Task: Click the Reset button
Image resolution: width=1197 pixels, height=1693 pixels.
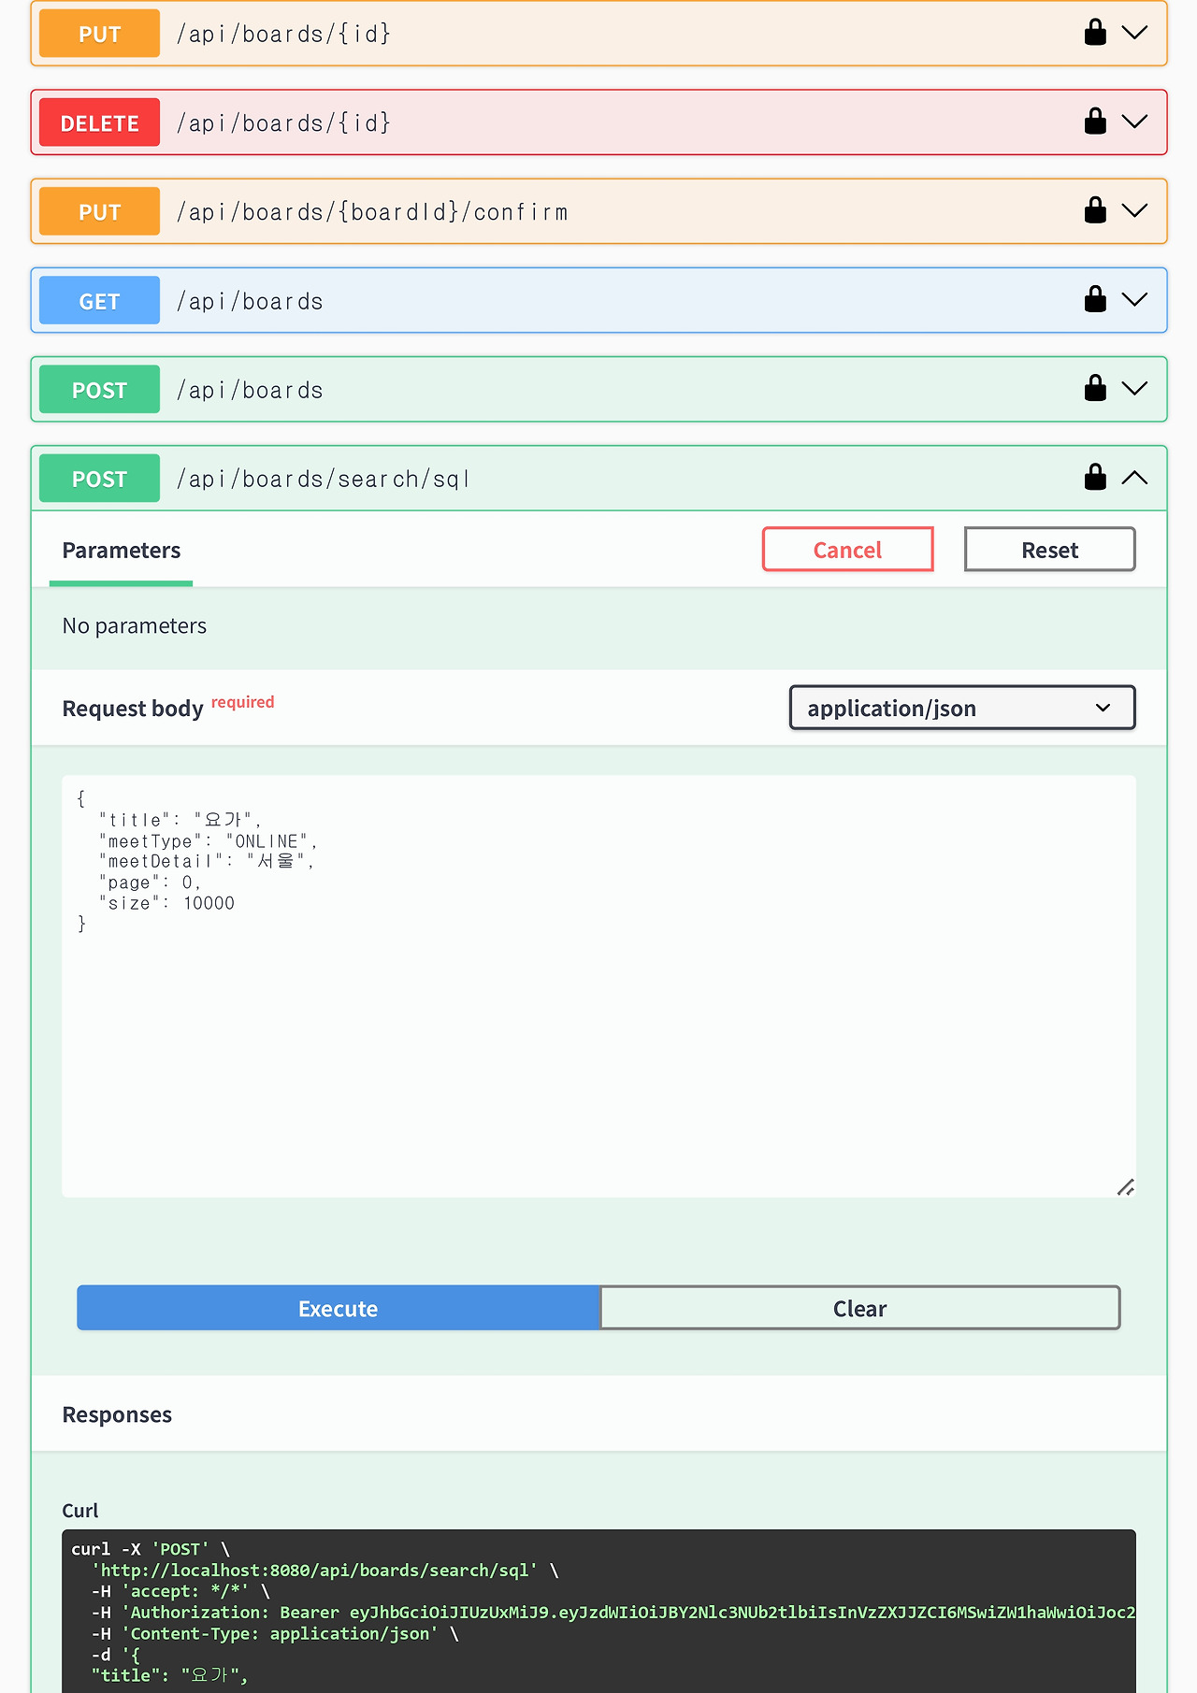Action: tap(1049, 550)
